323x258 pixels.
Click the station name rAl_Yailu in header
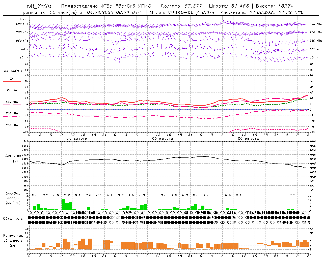coord(39,6)
